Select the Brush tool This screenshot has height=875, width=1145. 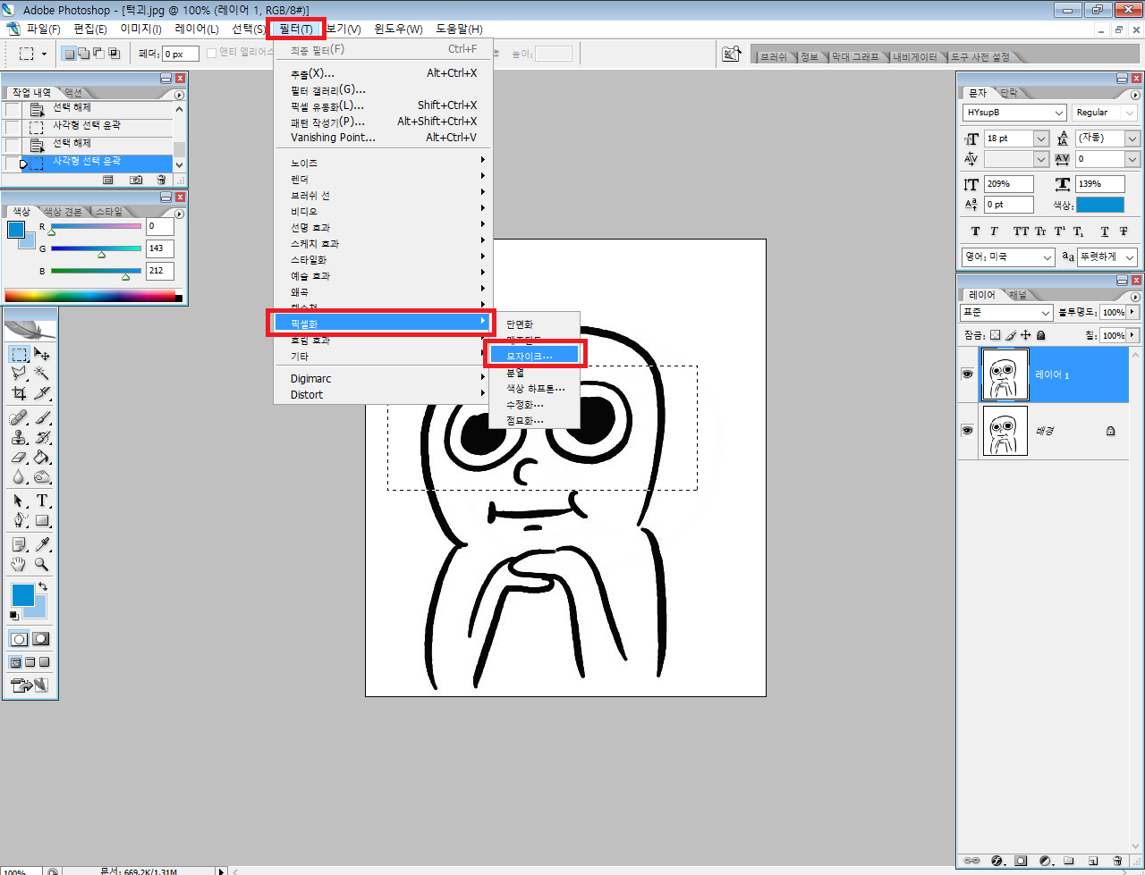tap(41, 417)
